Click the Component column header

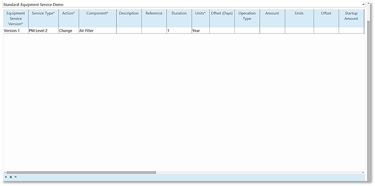[97, 18]
